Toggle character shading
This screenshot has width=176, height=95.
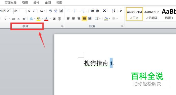pyautogui.click(x=54, y=19)
